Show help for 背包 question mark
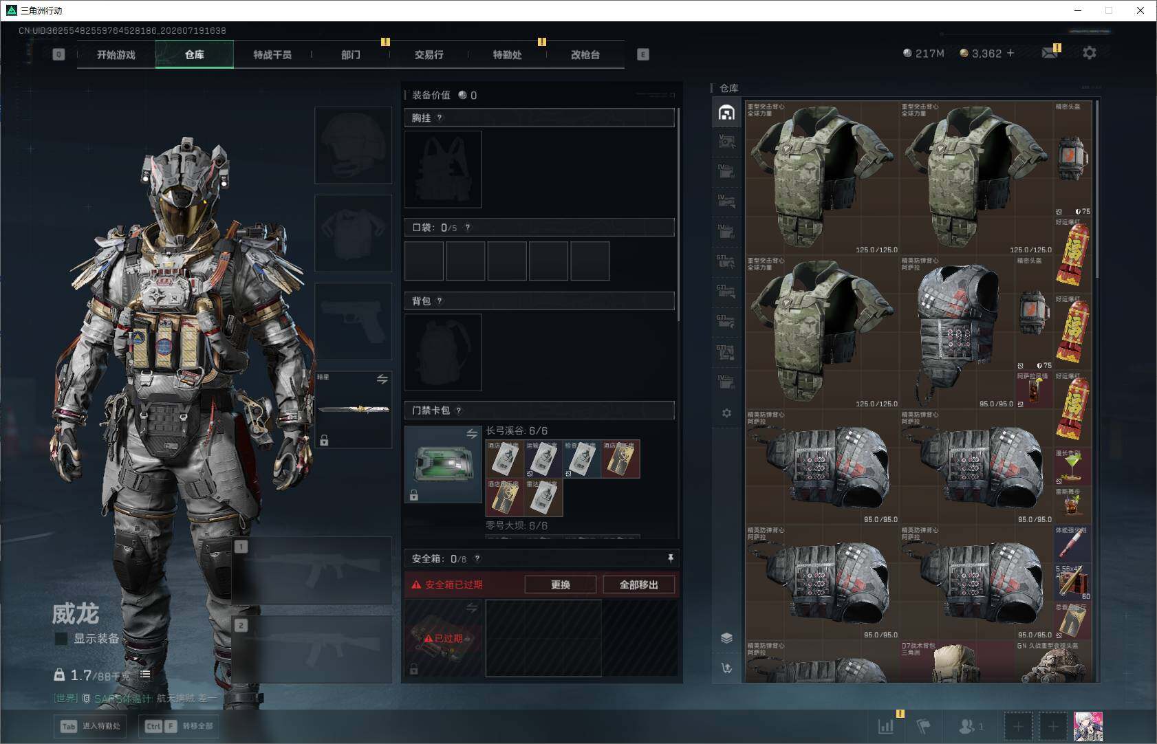The image size is (1157, 744). click(x=440, y=300)
